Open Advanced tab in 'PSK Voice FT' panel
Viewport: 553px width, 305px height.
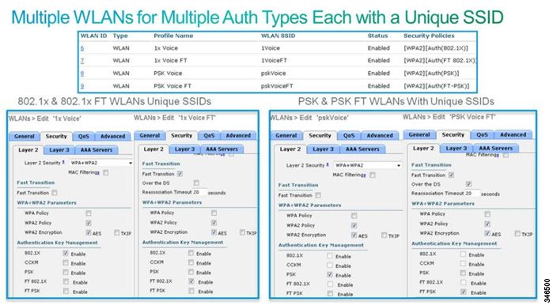tap(513, 135)
